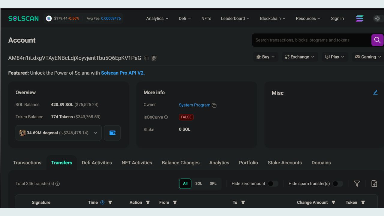Expand the Blockchain nav menu
Image resolution: width=384 pixels, height=216 pixels.
tap(273, 19)
